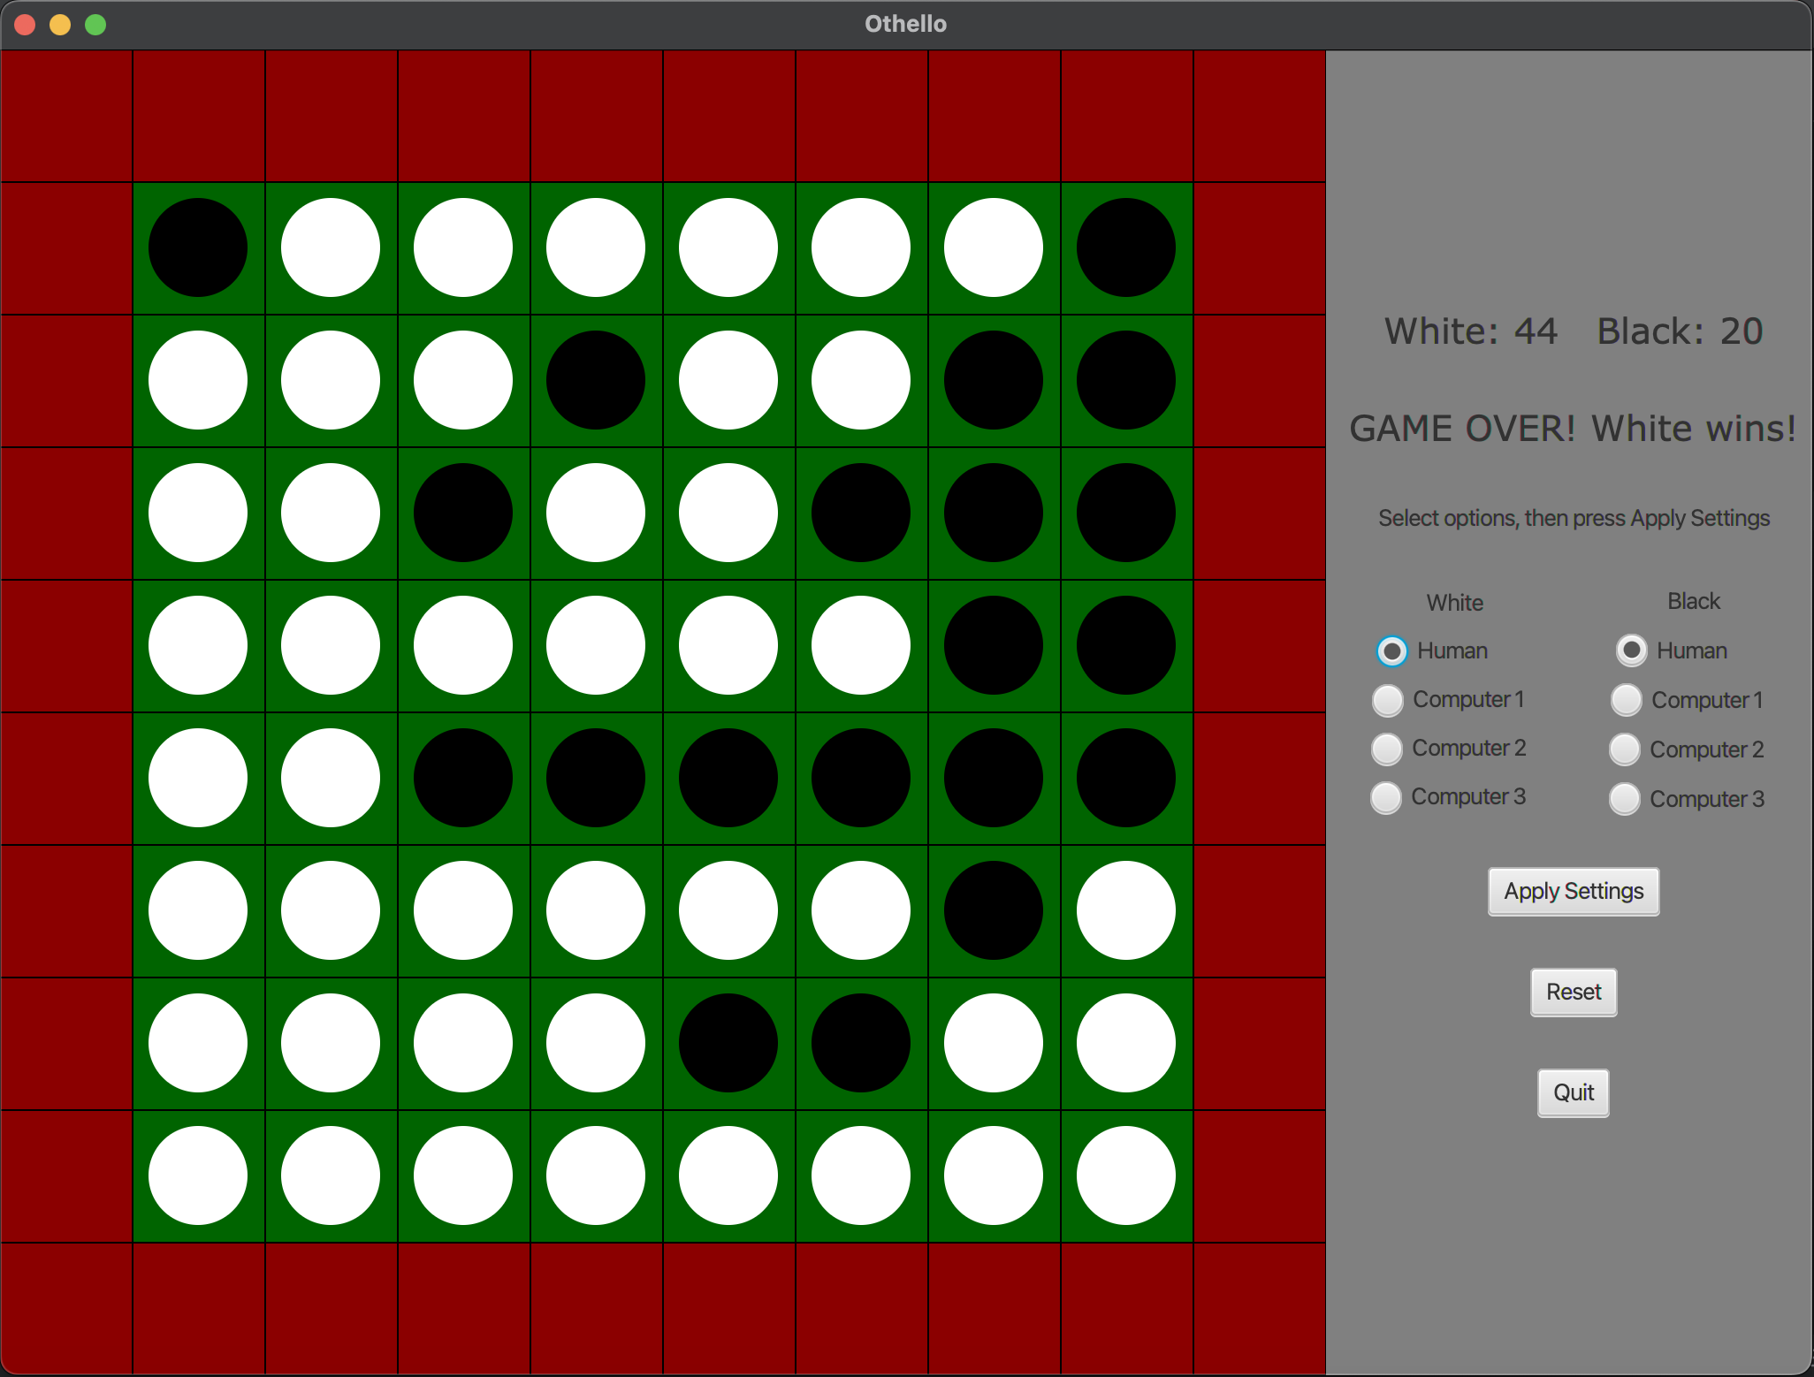Click the black disc in board's top-left corner
Viewport: 1814px width, 1377px height.
pos(198,247)
